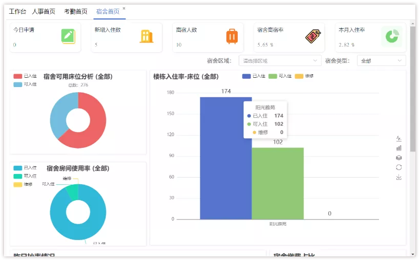Click the 新增入住数 value 5

pyautogui.click(x=96, y=45)
